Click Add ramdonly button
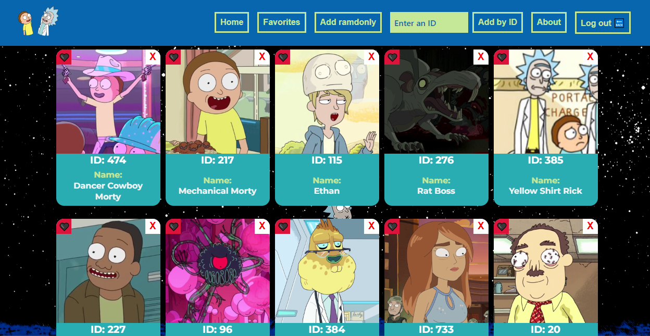The width and height of the screenshot is (650, 336). [x=348, y=22]
